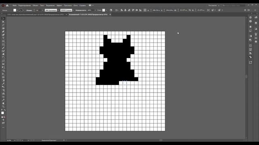The image size is (259, 145).
Task: Select the Magic Wand tool
Action: click(3, 25)
